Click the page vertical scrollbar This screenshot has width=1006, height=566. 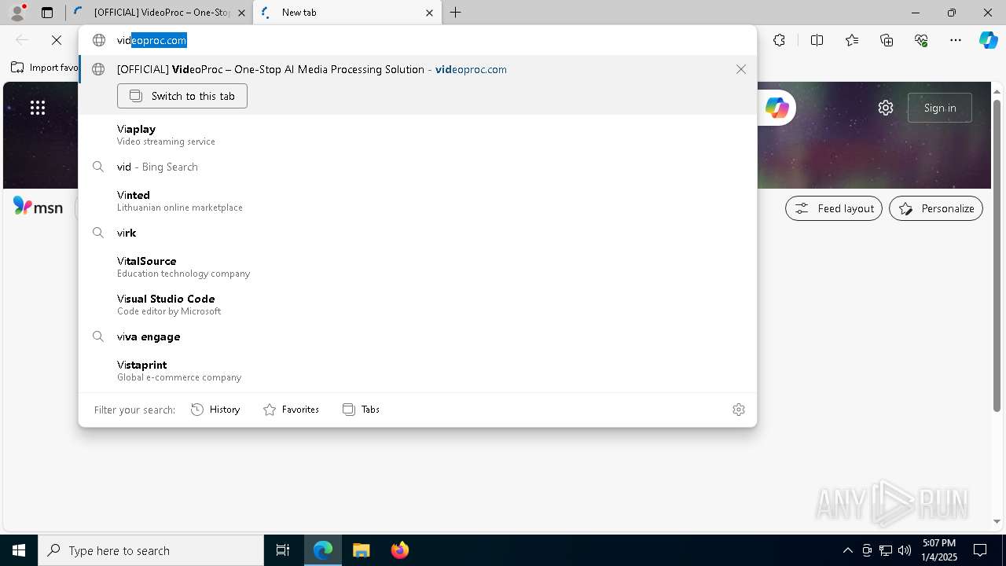(x=997, y=255)
